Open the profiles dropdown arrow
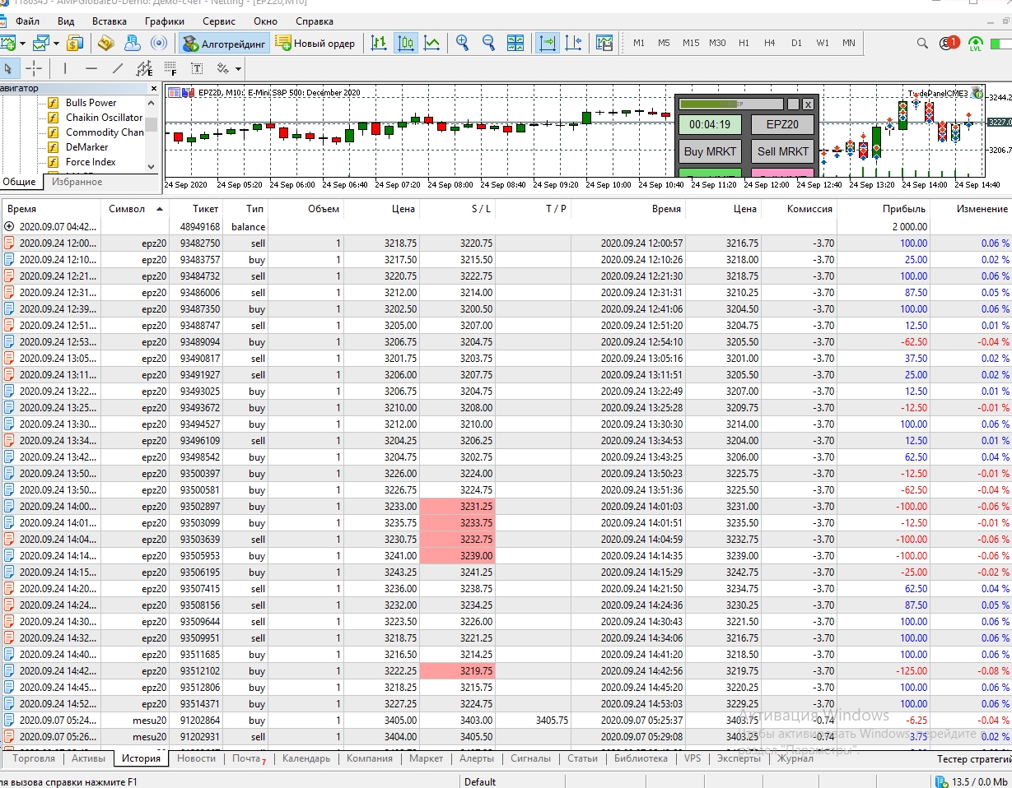The image size is (1012, 788). click(55, 44)
